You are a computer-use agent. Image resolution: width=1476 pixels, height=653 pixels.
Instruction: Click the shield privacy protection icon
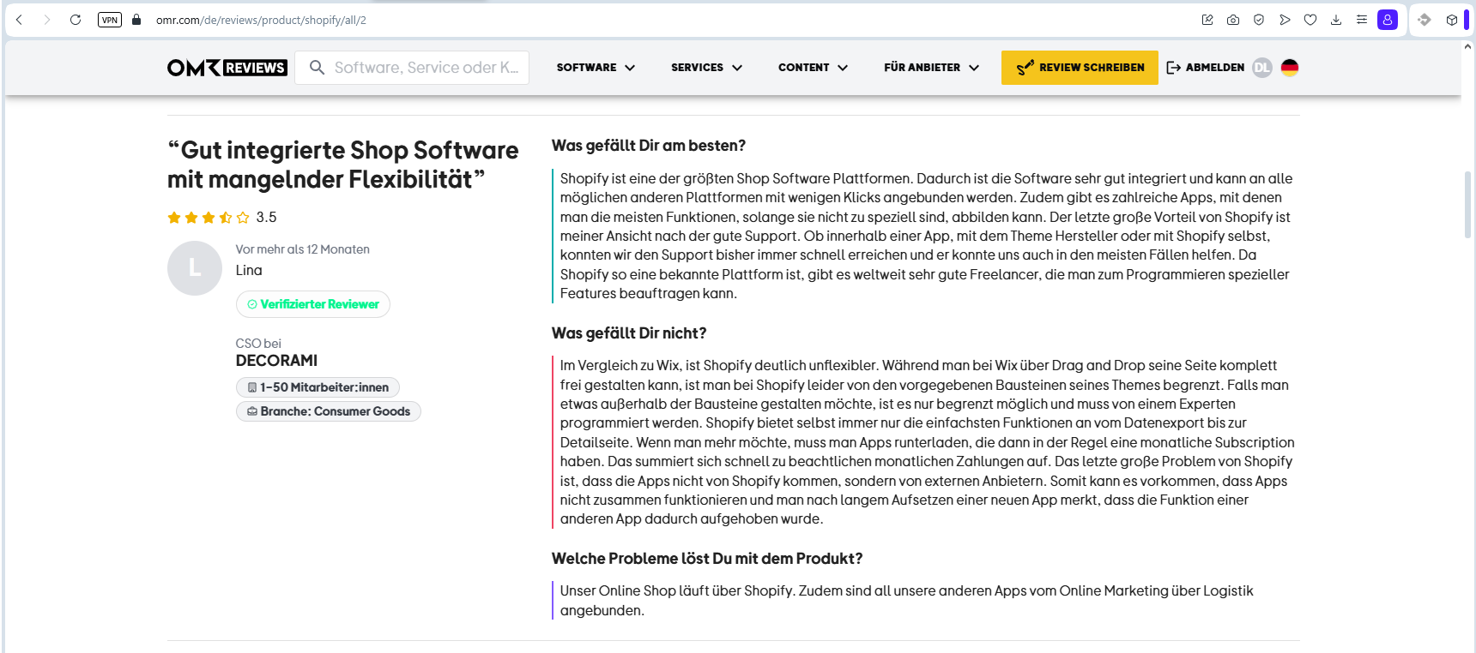(x=1259, y=20)
